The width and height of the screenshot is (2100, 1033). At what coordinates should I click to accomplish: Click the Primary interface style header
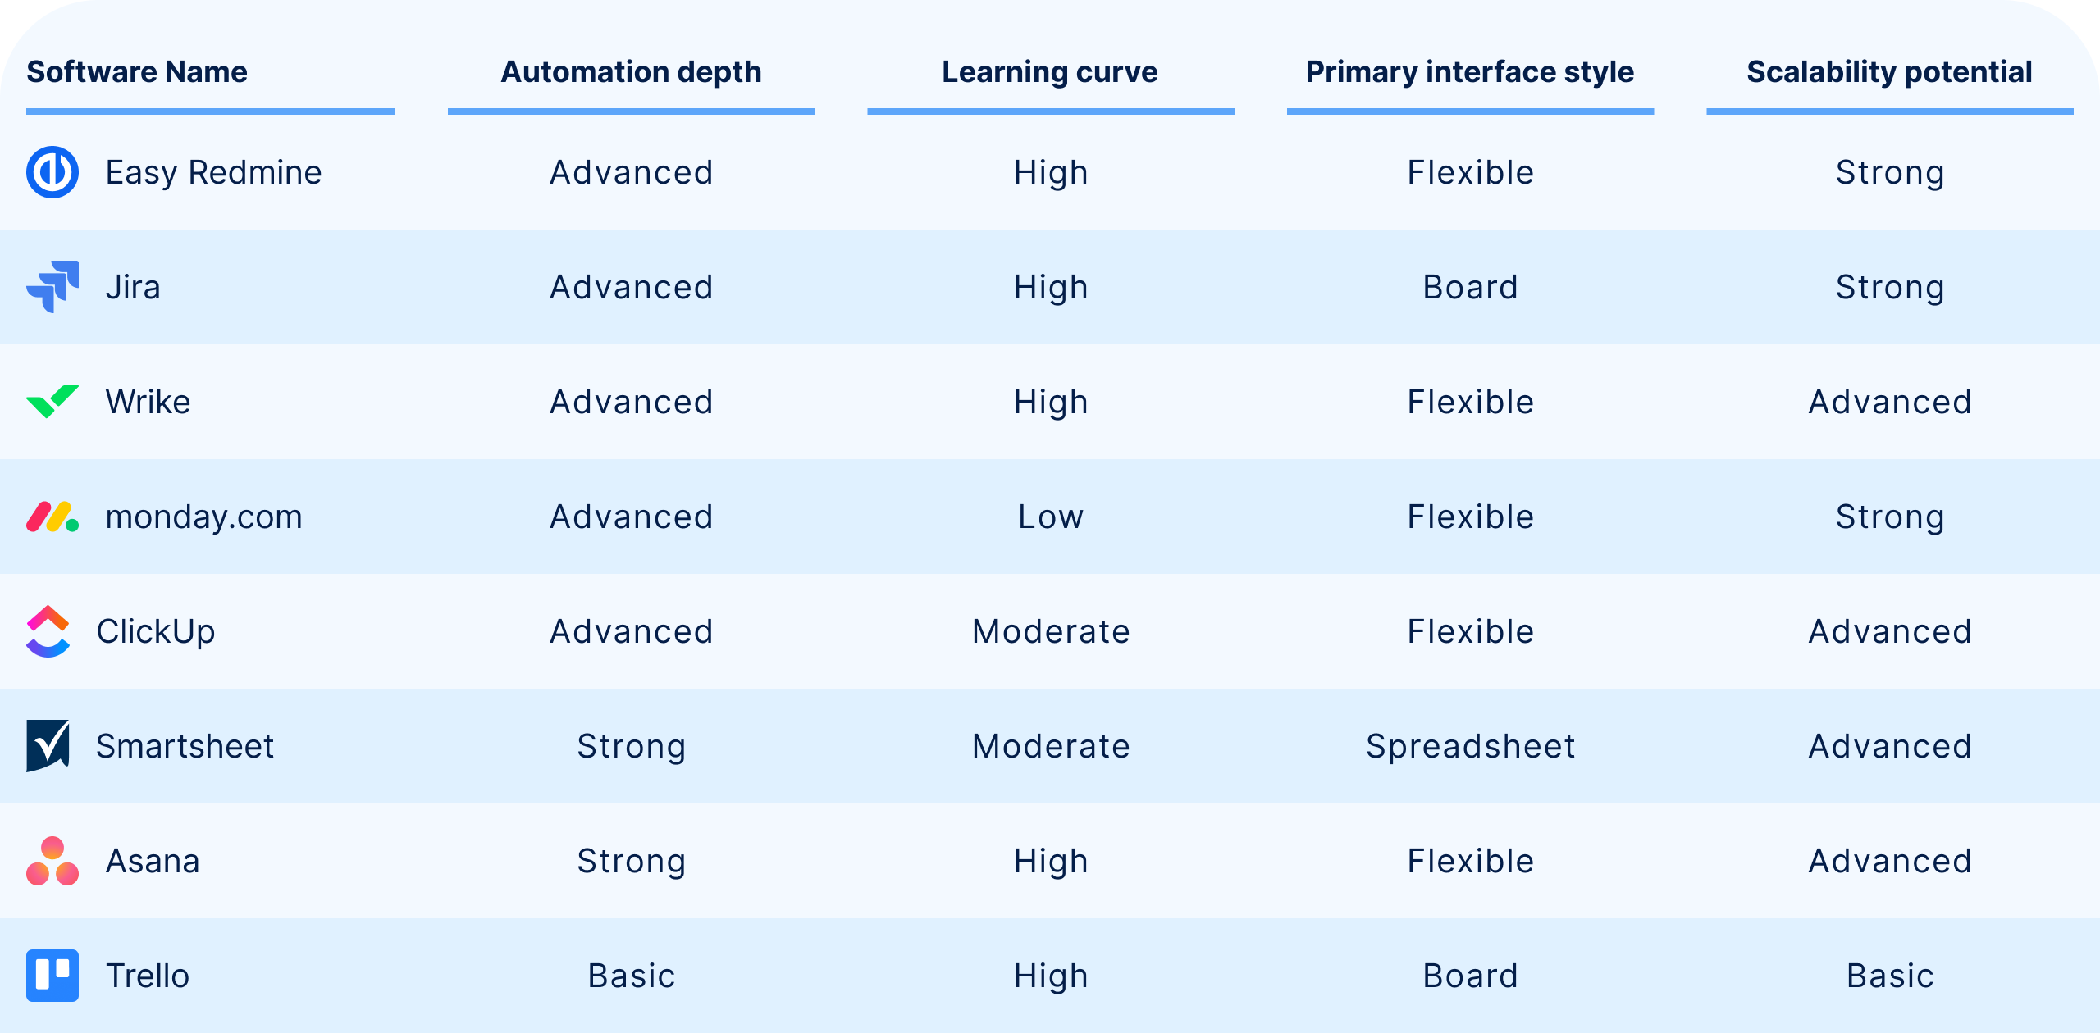coord(1470,72)
